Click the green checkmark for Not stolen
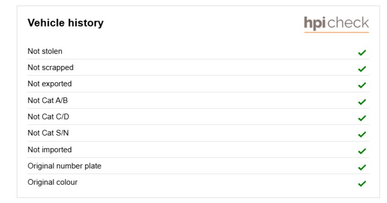 pos(362,52)
